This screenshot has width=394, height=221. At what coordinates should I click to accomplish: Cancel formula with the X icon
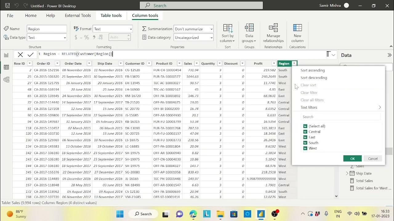[x=20, y=55]
